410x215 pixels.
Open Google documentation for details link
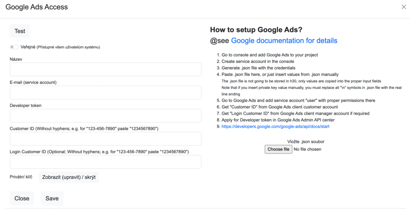click(x=284, y=40)
